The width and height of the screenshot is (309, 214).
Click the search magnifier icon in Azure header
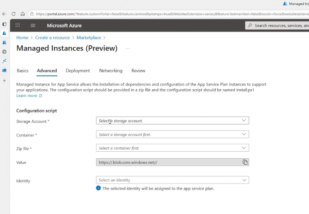pos(250,26)
